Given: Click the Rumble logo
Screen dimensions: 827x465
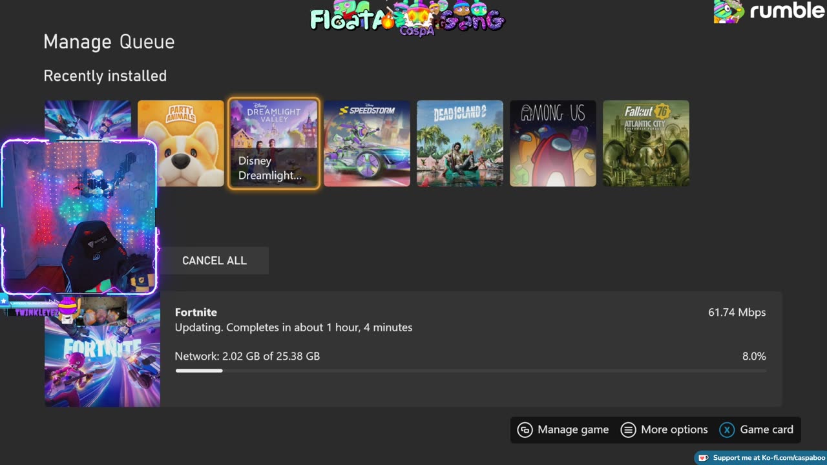Looking at the screenshot, I should pyautogui.click(x=786, y=11).
